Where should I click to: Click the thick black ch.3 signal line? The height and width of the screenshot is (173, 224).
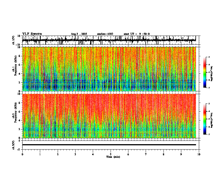pos(109,145)
